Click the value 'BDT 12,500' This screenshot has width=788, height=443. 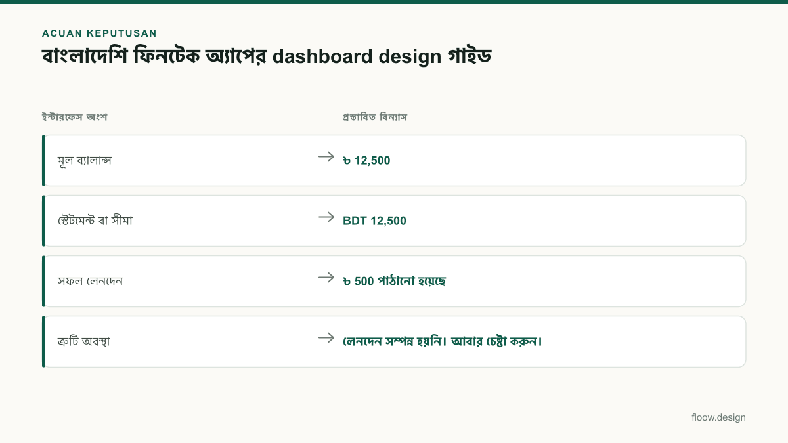tap(374, 221)
